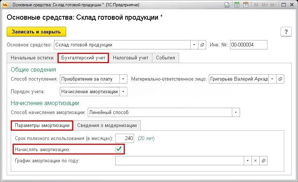Close the Основные средства window
Viewport: 298px width, 182px height.
[x=292, y=5]
